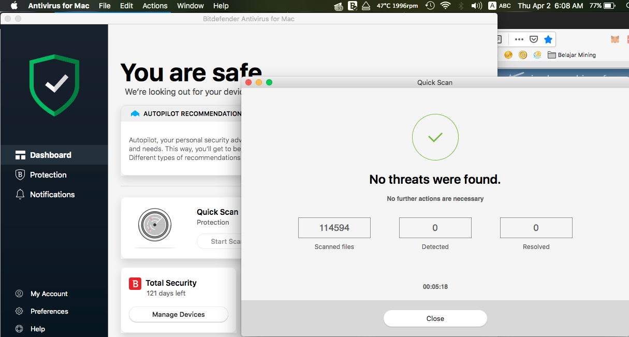Click the blue bookmark star in browser
This screenshot has height=337, width=629.
coord(548,39)
